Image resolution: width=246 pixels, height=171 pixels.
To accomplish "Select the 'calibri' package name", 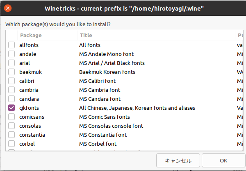I will (x=27, y=81).
